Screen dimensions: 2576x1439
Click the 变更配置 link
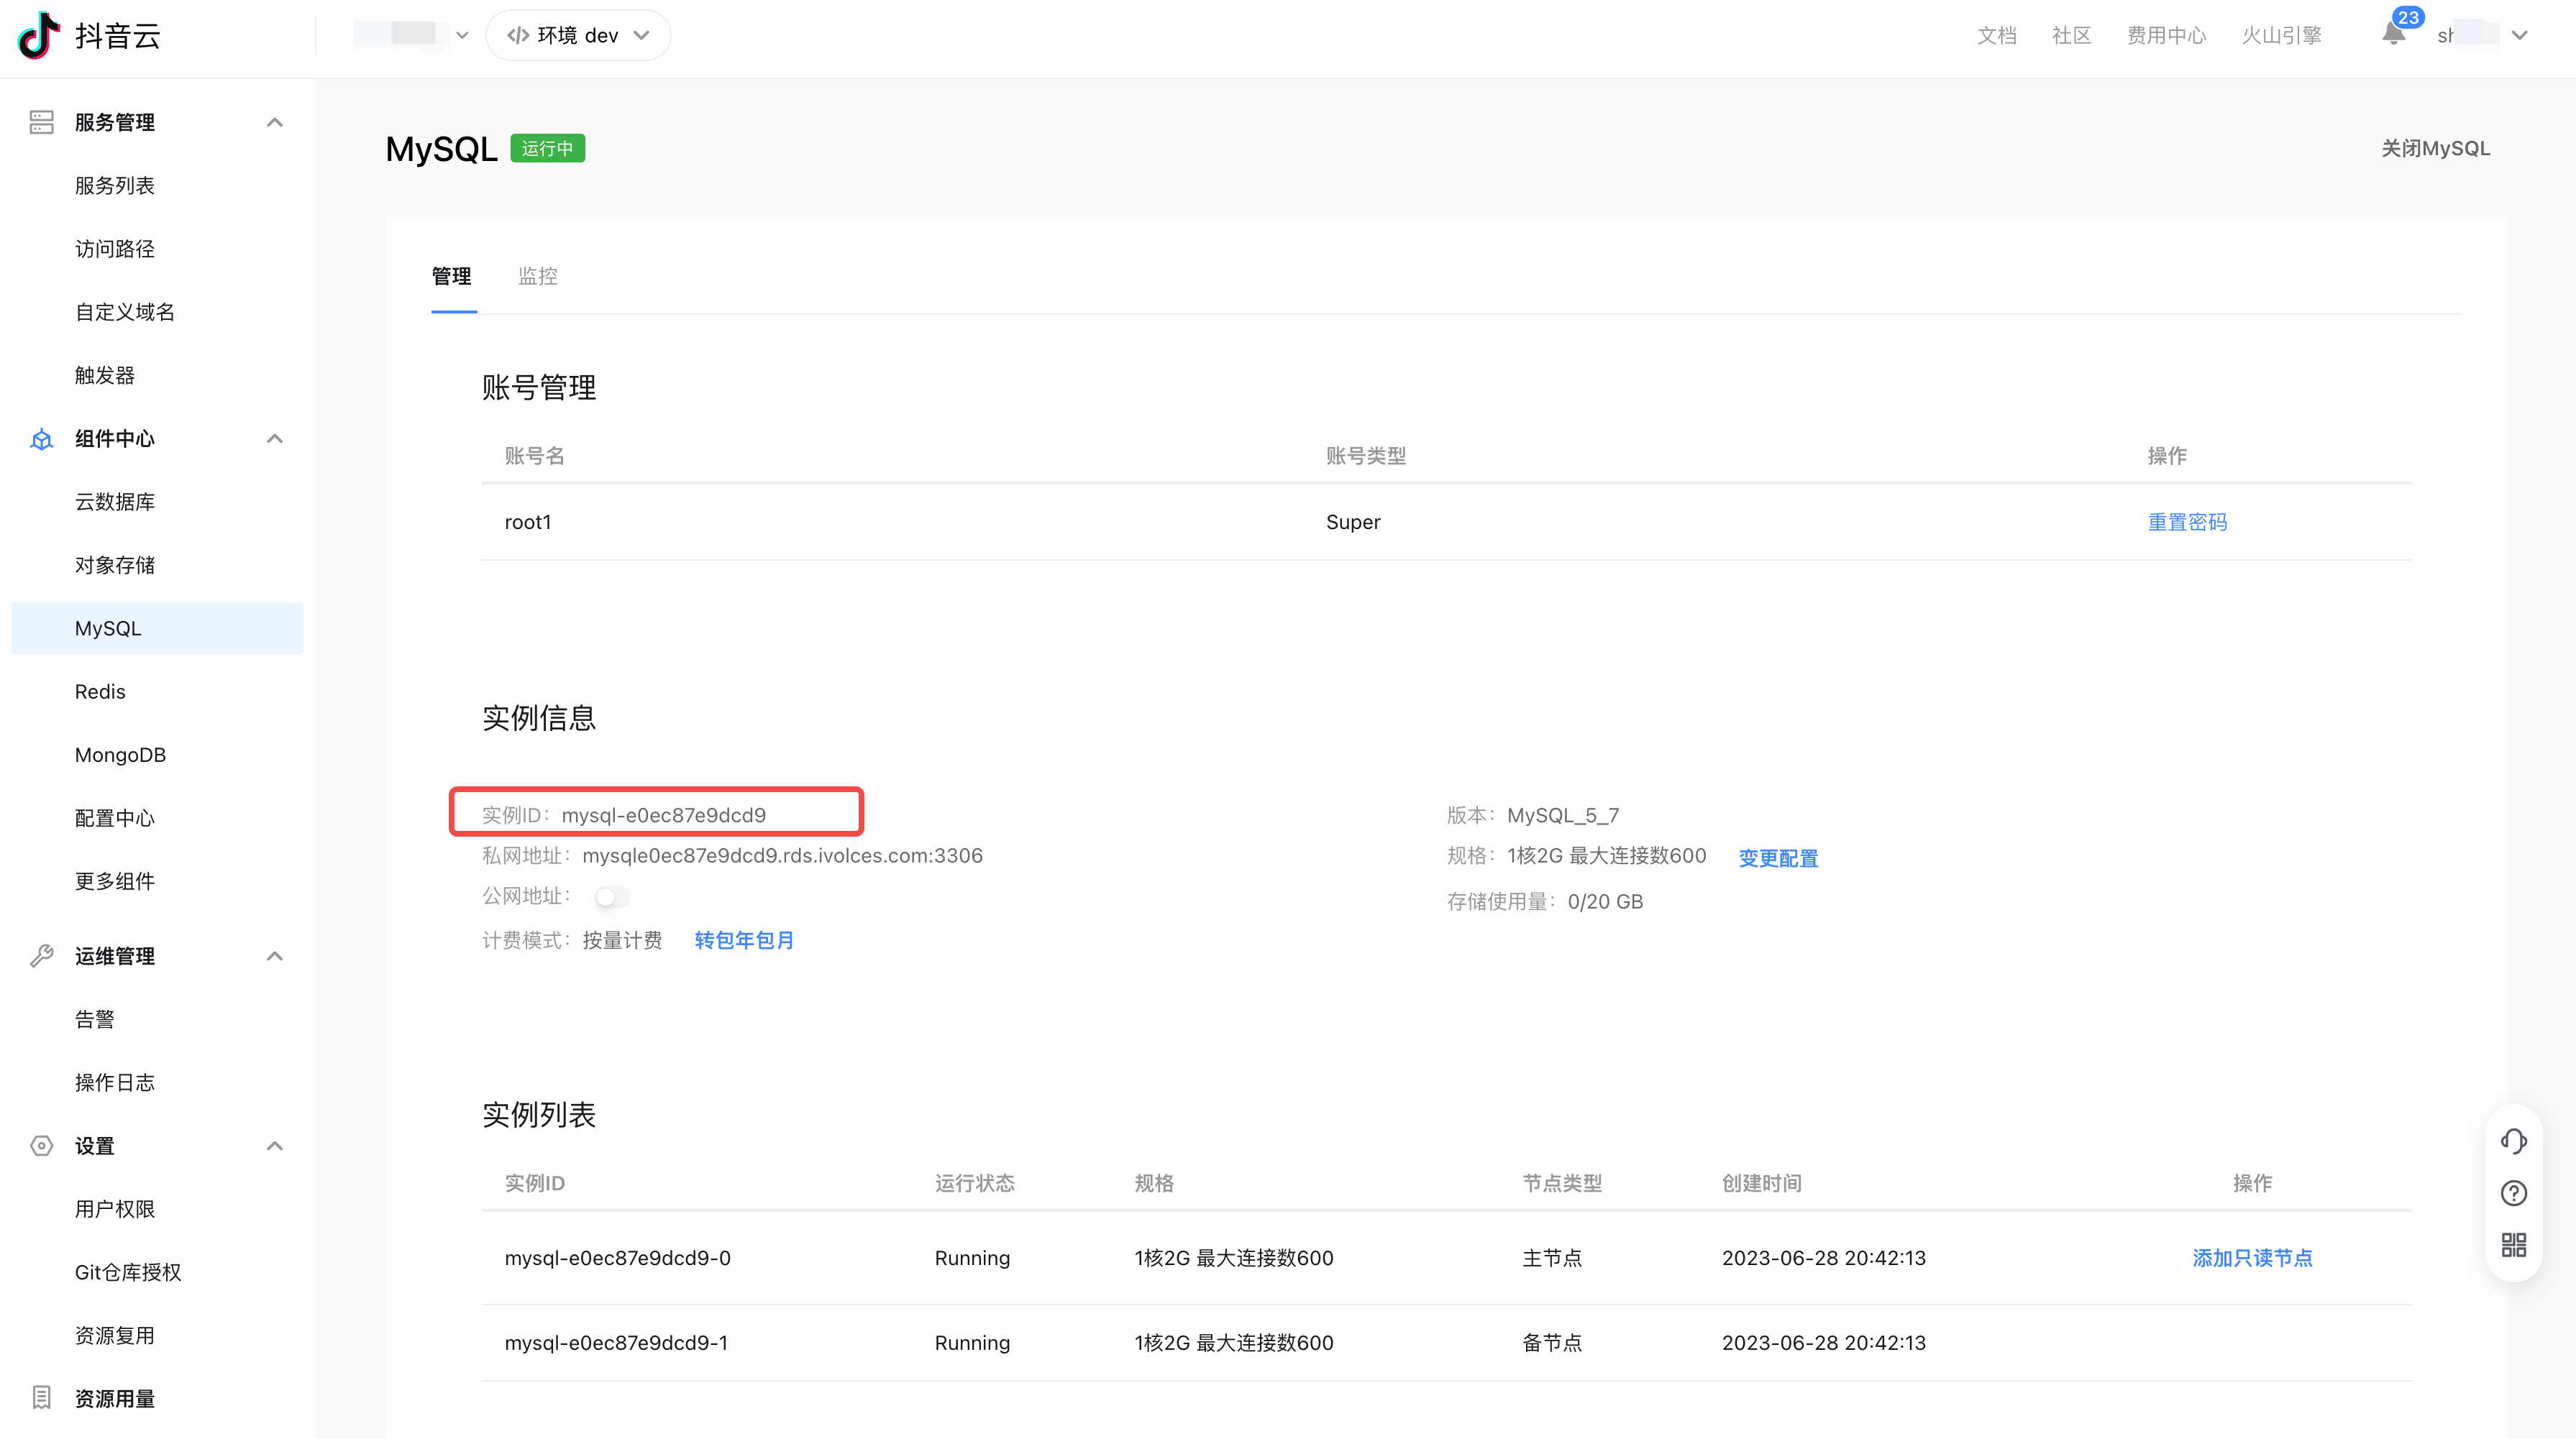1778,858
